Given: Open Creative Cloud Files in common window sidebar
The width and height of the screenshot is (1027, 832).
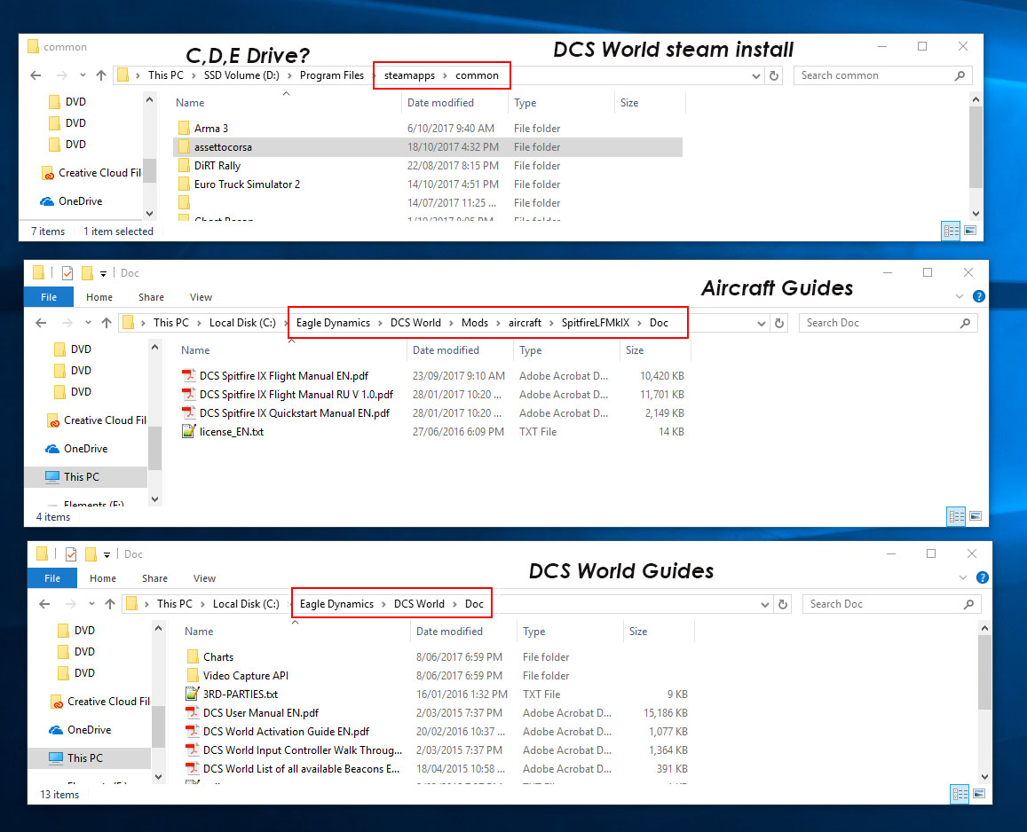Looking at the screenshot, I should pyautogui.click(x=91, y=173).
